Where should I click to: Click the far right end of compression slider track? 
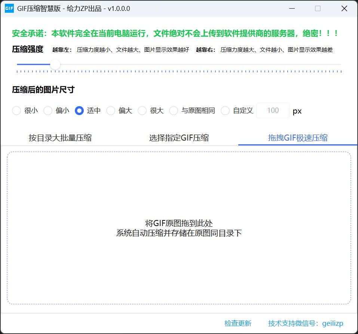point(340,64)
